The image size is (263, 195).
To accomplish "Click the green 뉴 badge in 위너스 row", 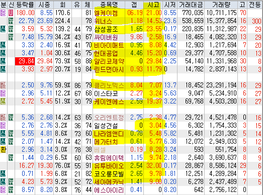I will click(x=11, y=21).
